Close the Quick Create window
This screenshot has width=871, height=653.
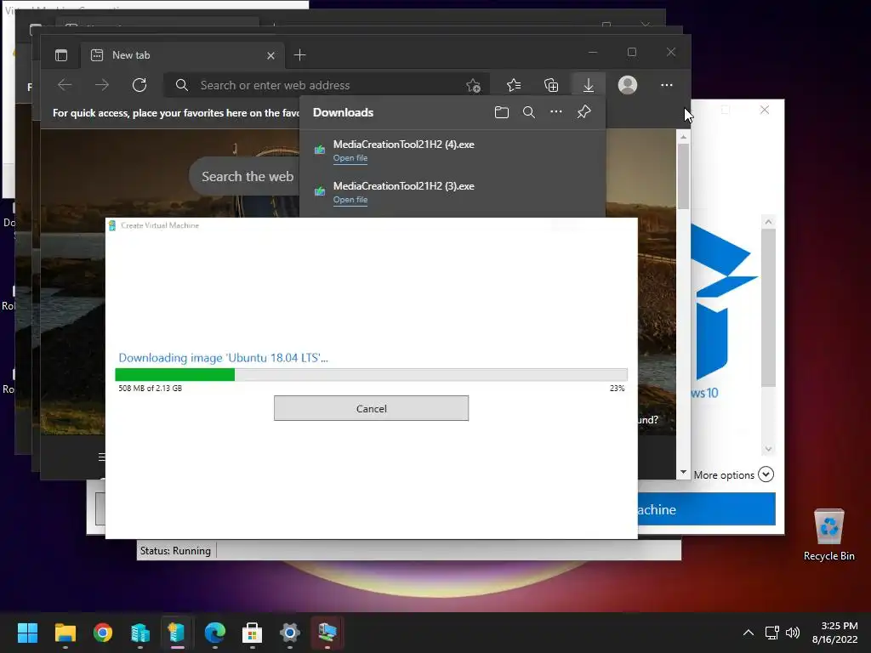point(765,110)
